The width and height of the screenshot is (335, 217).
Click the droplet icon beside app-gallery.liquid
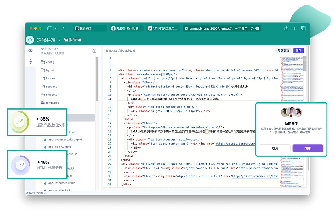(x=45, y=147)
